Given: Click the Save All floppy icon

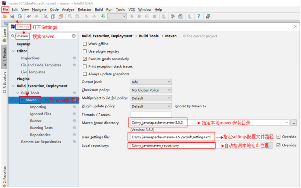Looking at the screenshot, I should [12, 17].
